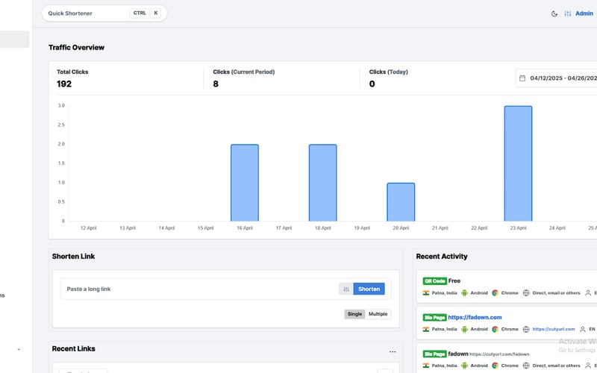The width and height of the screenshot is (597, 373).
Task: Select the highlighted sidebar menu item
Action: [x=14, y=40]
